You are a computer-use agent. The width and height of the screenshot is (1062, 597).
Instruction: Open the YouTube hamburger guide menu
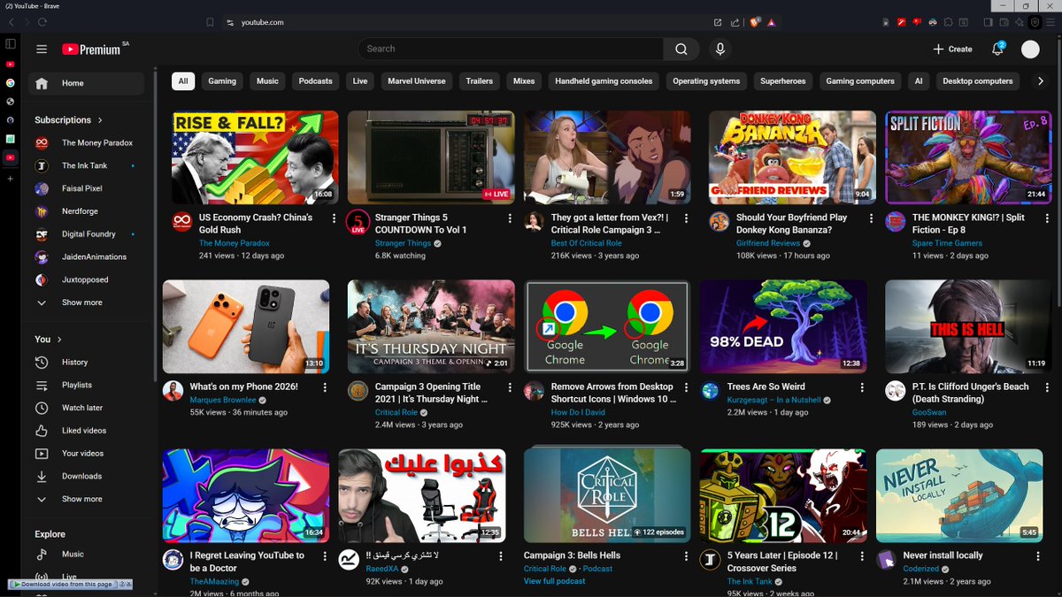41,50
